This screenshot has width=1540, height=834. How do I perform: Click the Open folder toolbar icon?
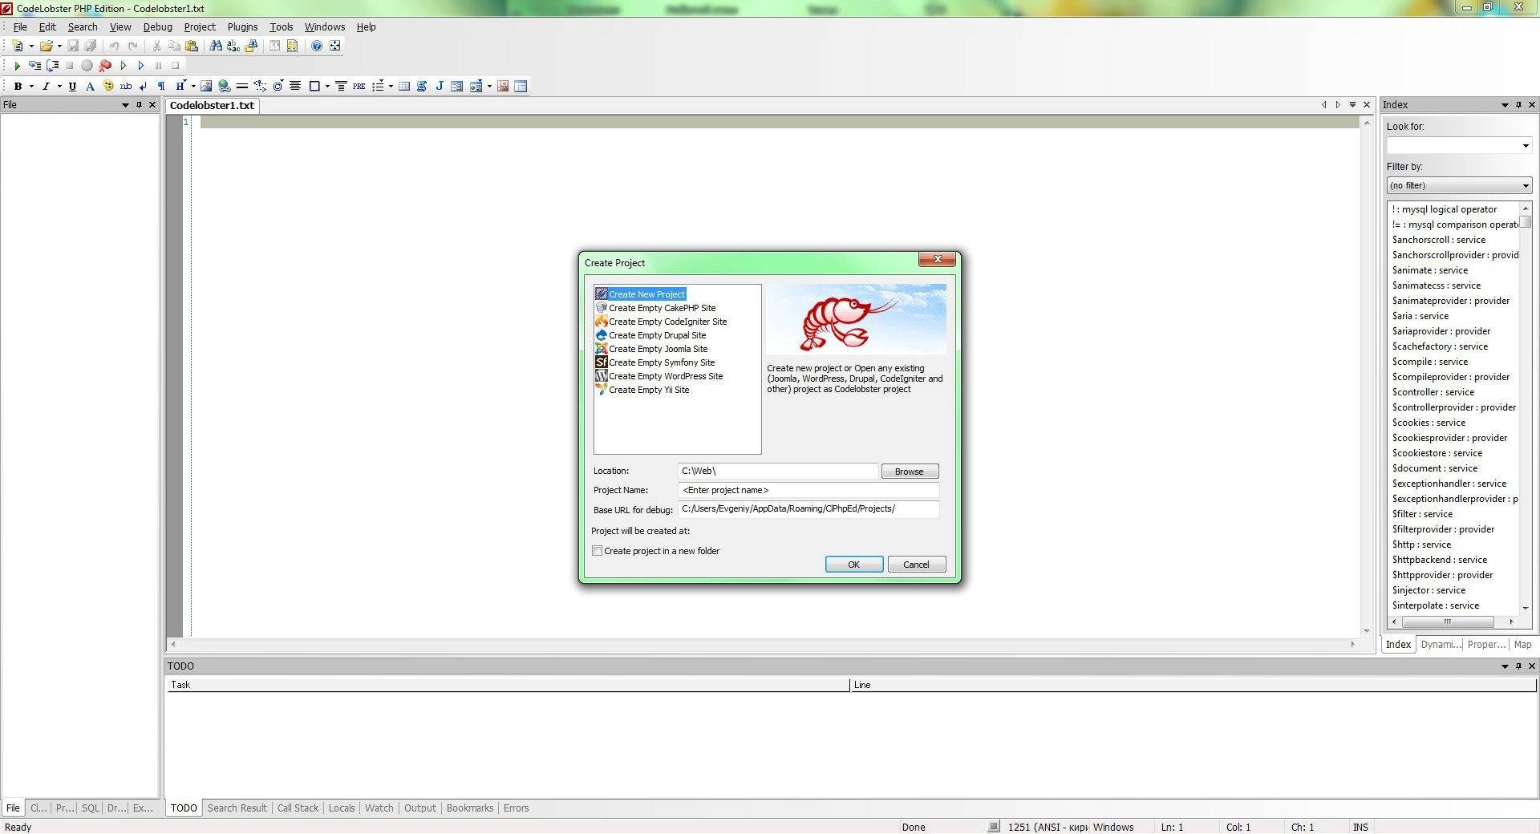(47, 46)
